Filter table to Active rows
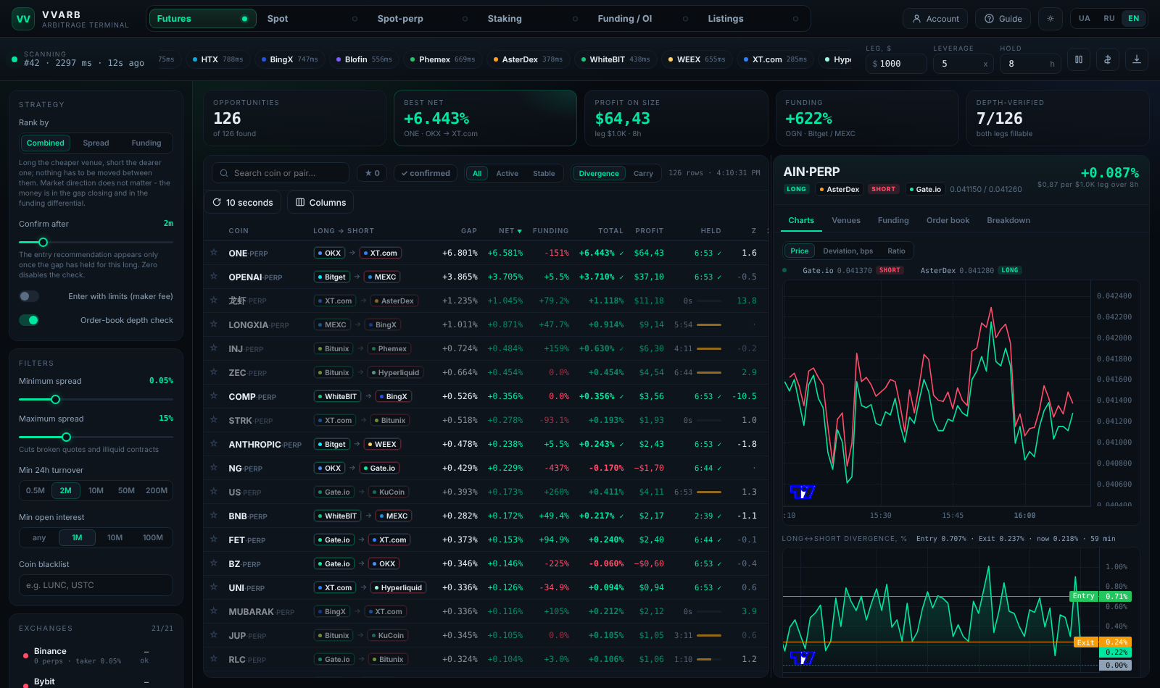This screenshot has height=688, width=1160. point(507,173)
